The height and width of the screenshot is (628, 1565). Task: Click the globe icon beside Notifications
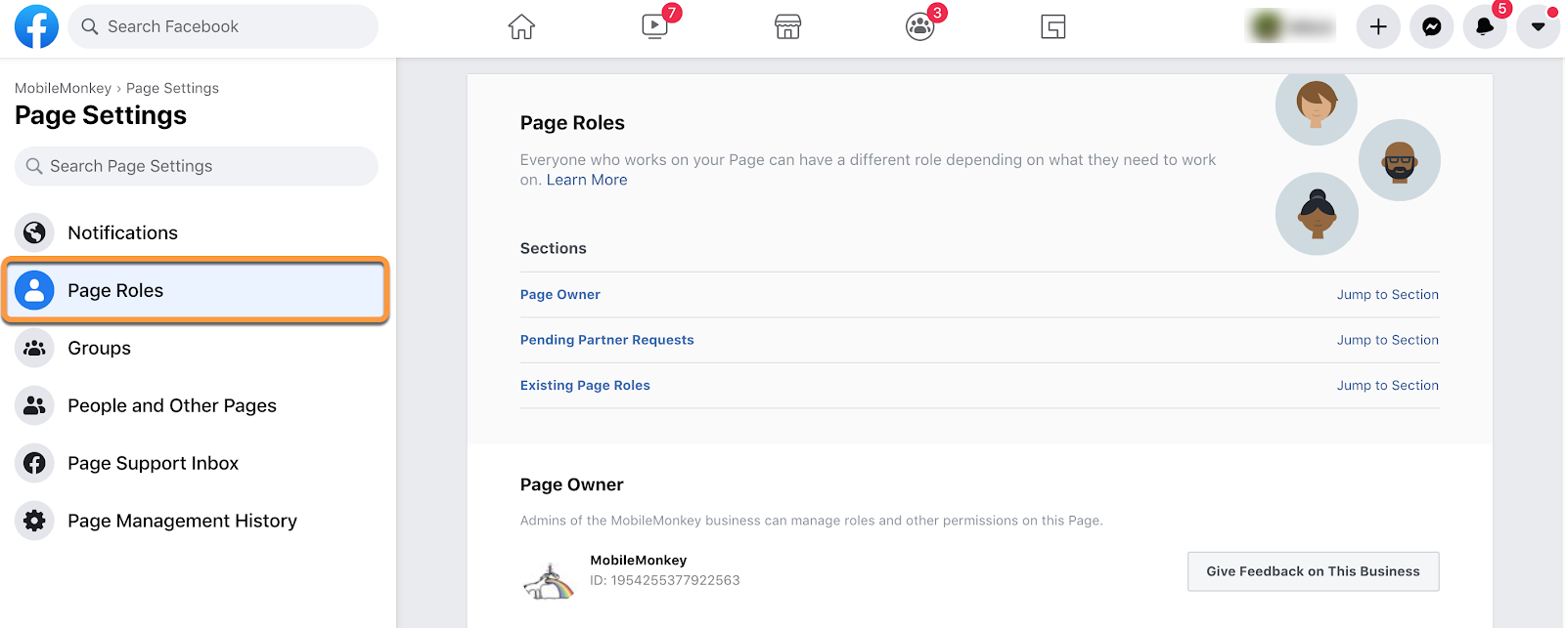[34, 232]
